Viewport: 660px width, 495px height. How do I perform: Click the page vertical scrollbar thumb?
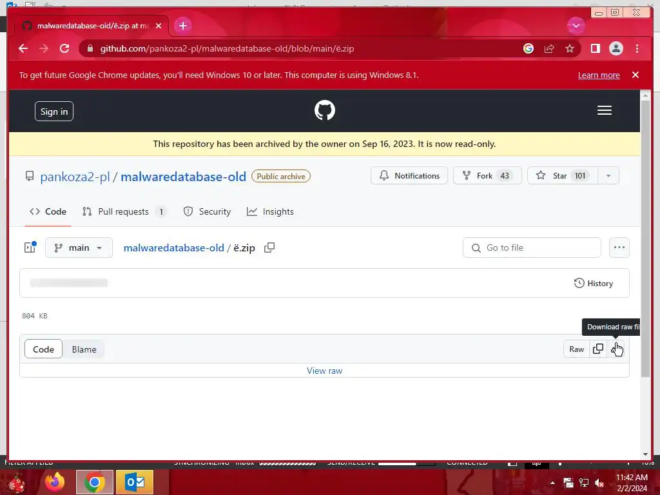[x=645, y=239]
